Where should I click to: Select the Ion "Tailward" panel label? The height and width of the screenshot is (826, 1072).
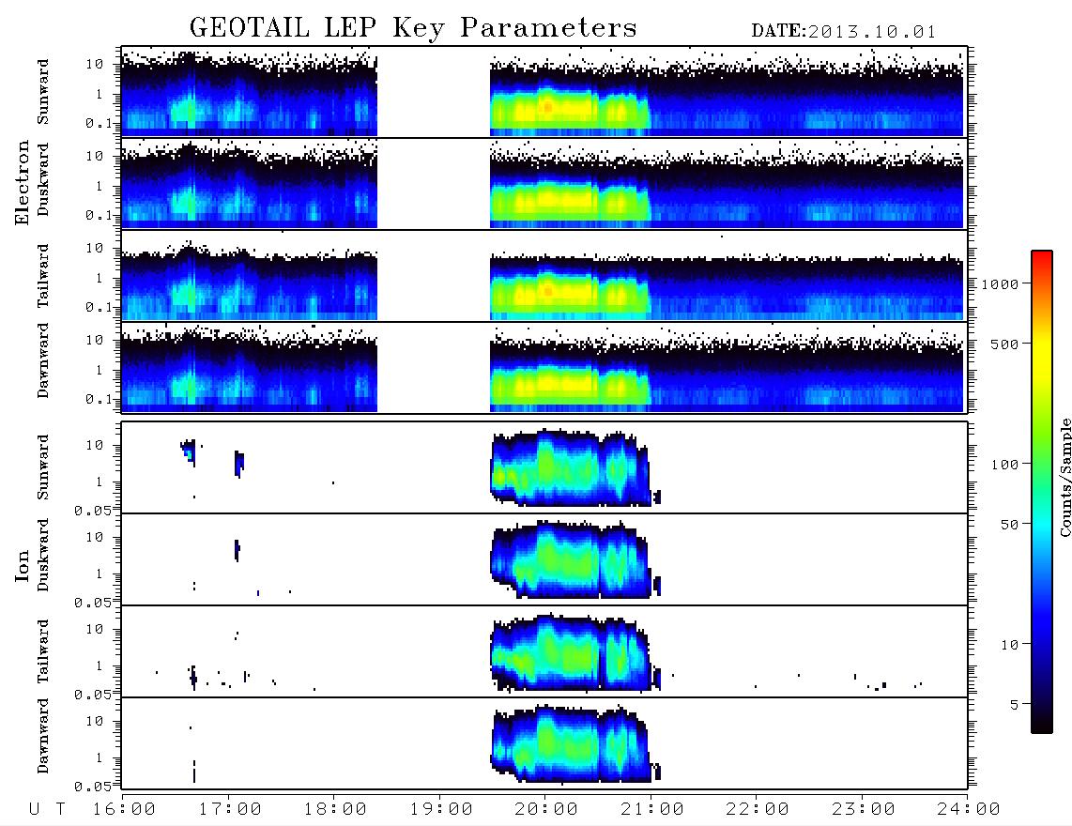click(x=43, y=651)
